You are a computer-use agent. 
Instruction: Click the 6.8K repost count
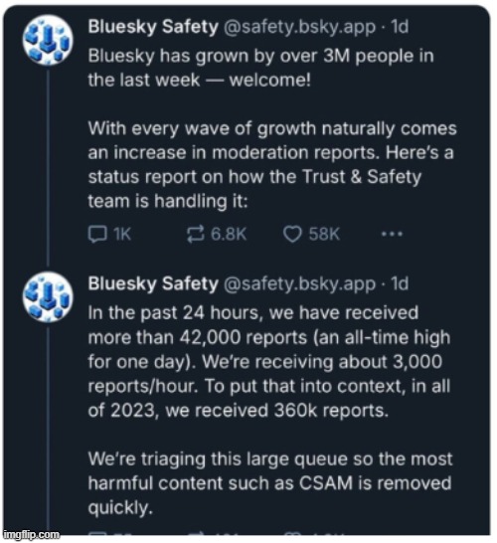click(x=229, y=234)
